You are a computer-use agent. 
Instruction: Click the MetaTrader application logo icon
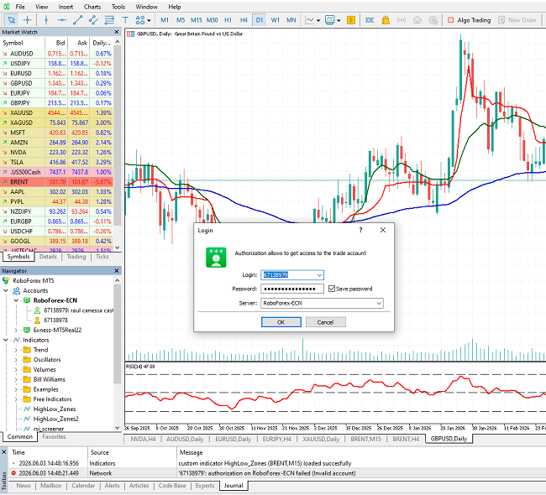[x=6, y=7]
